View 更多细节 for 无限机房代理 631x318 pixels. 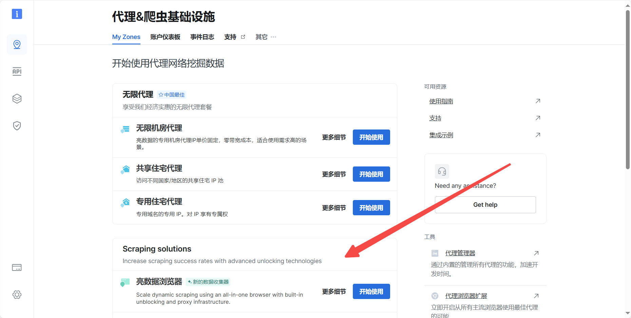[334, 137]
